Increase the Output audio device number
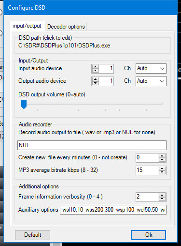This screenshot has width=181, height=246. [96, 79]
